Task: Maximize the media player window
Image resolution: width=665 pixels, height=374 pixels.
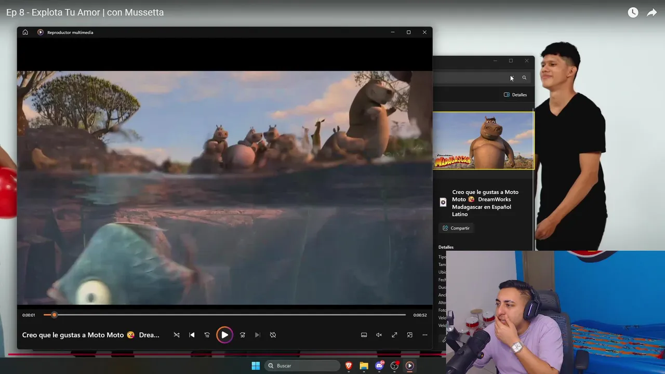Action: 408,32
